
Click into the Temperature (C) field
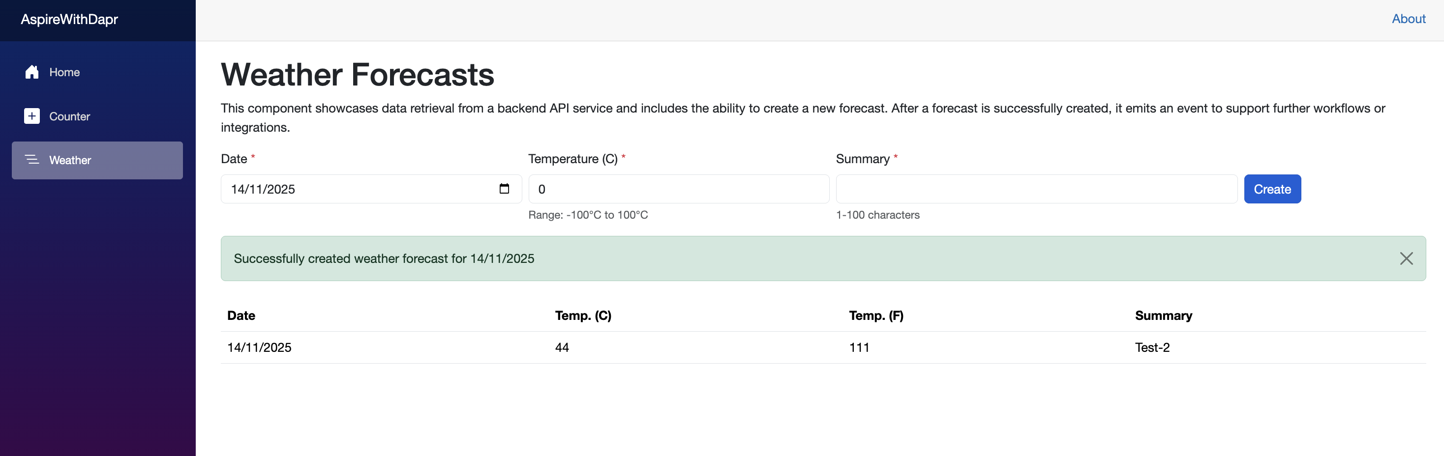tap(678, 189)
